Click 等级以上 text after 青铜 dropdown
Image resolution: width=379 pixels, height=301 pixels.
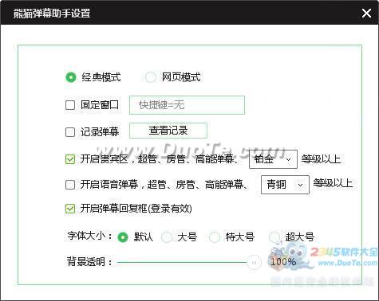pyautogui.click(x=333, y=183)
